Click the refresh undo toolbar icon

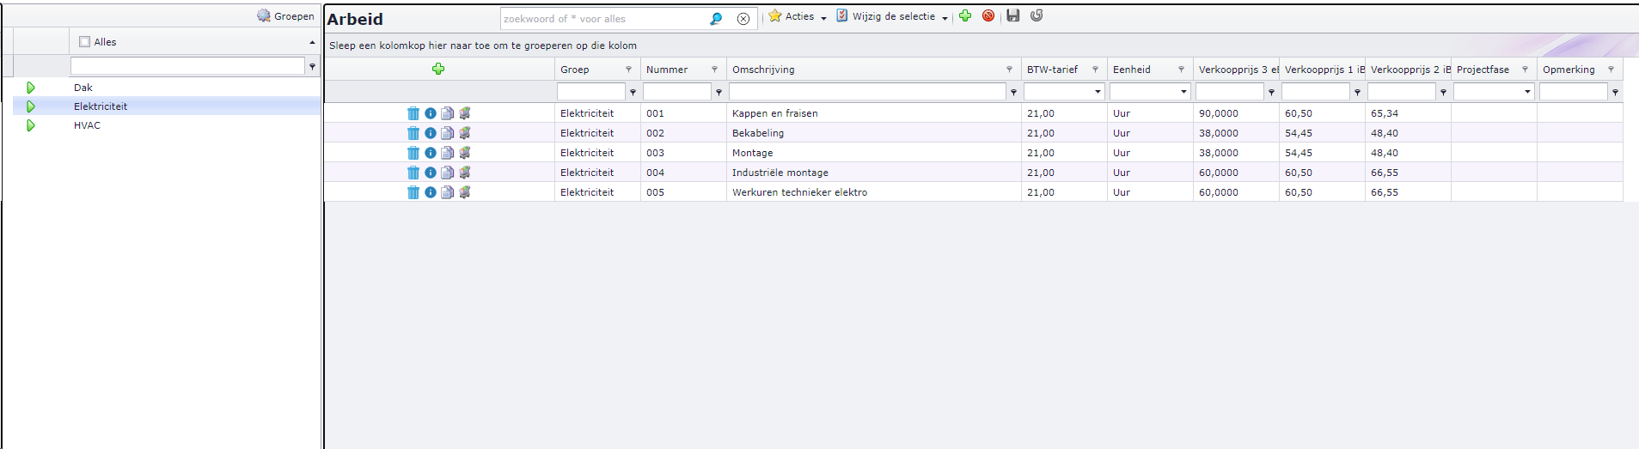pyautogui.click(x=1037, y=15)
